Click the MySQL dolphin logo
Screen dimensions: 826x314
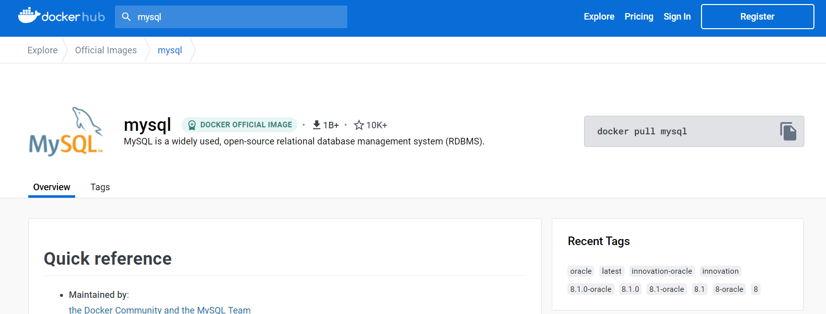click(x=66, y=131)
